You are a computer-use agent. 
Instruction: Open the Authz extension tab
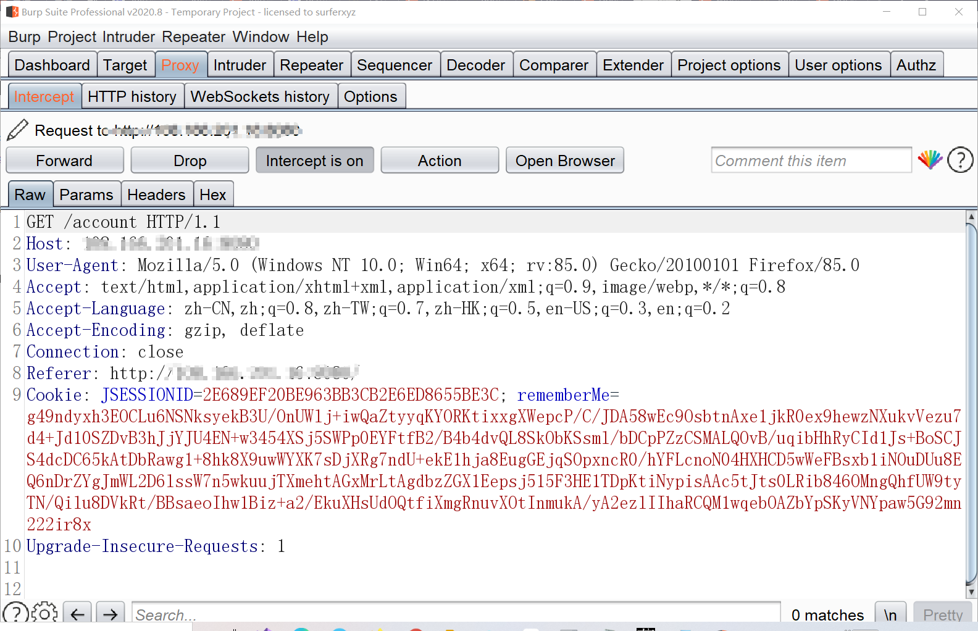click(x=916, y=65)
